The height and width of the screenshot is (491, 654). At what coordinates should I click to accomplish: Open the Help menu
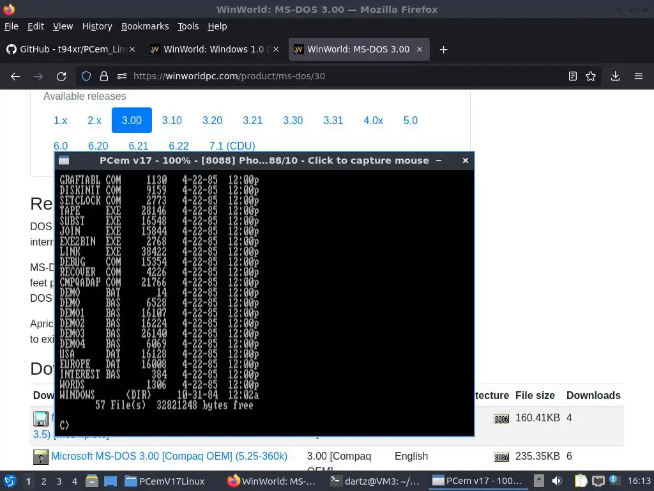point(217,26)
